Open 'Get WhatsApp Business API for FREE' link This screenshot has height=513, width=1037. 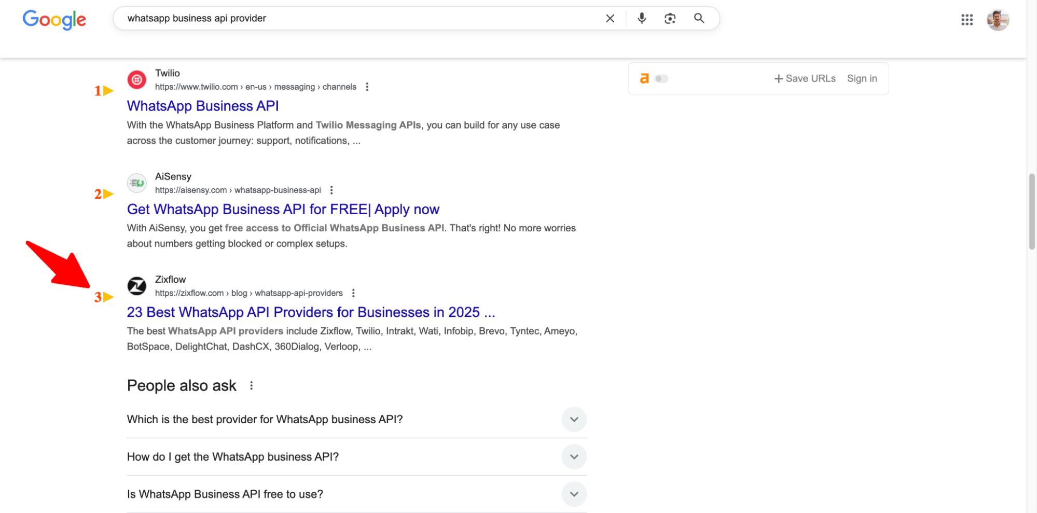click(283, 209)
